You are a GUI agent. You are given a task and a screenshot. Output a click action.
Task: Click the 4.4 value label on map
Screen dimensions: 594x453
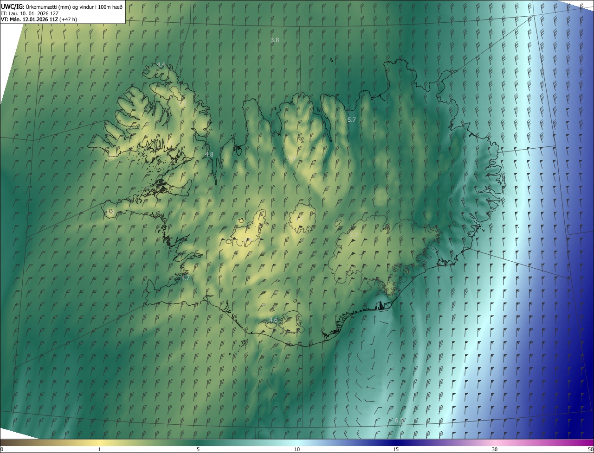[161, 64]
